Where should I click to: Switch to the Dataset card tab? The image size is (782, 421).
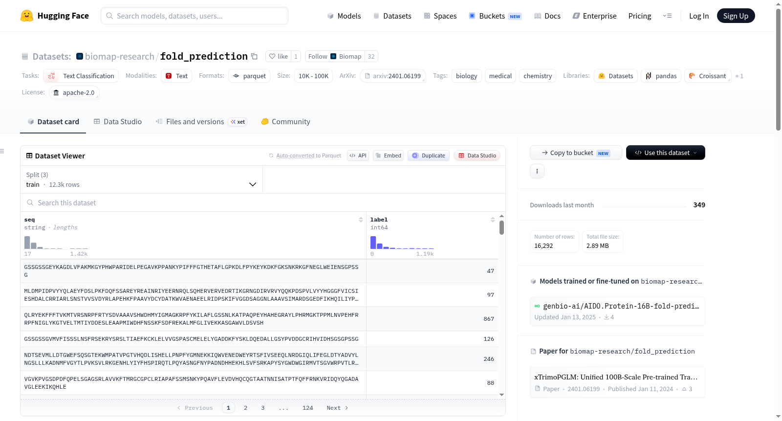pyautogui.click(x=53, y=122)
